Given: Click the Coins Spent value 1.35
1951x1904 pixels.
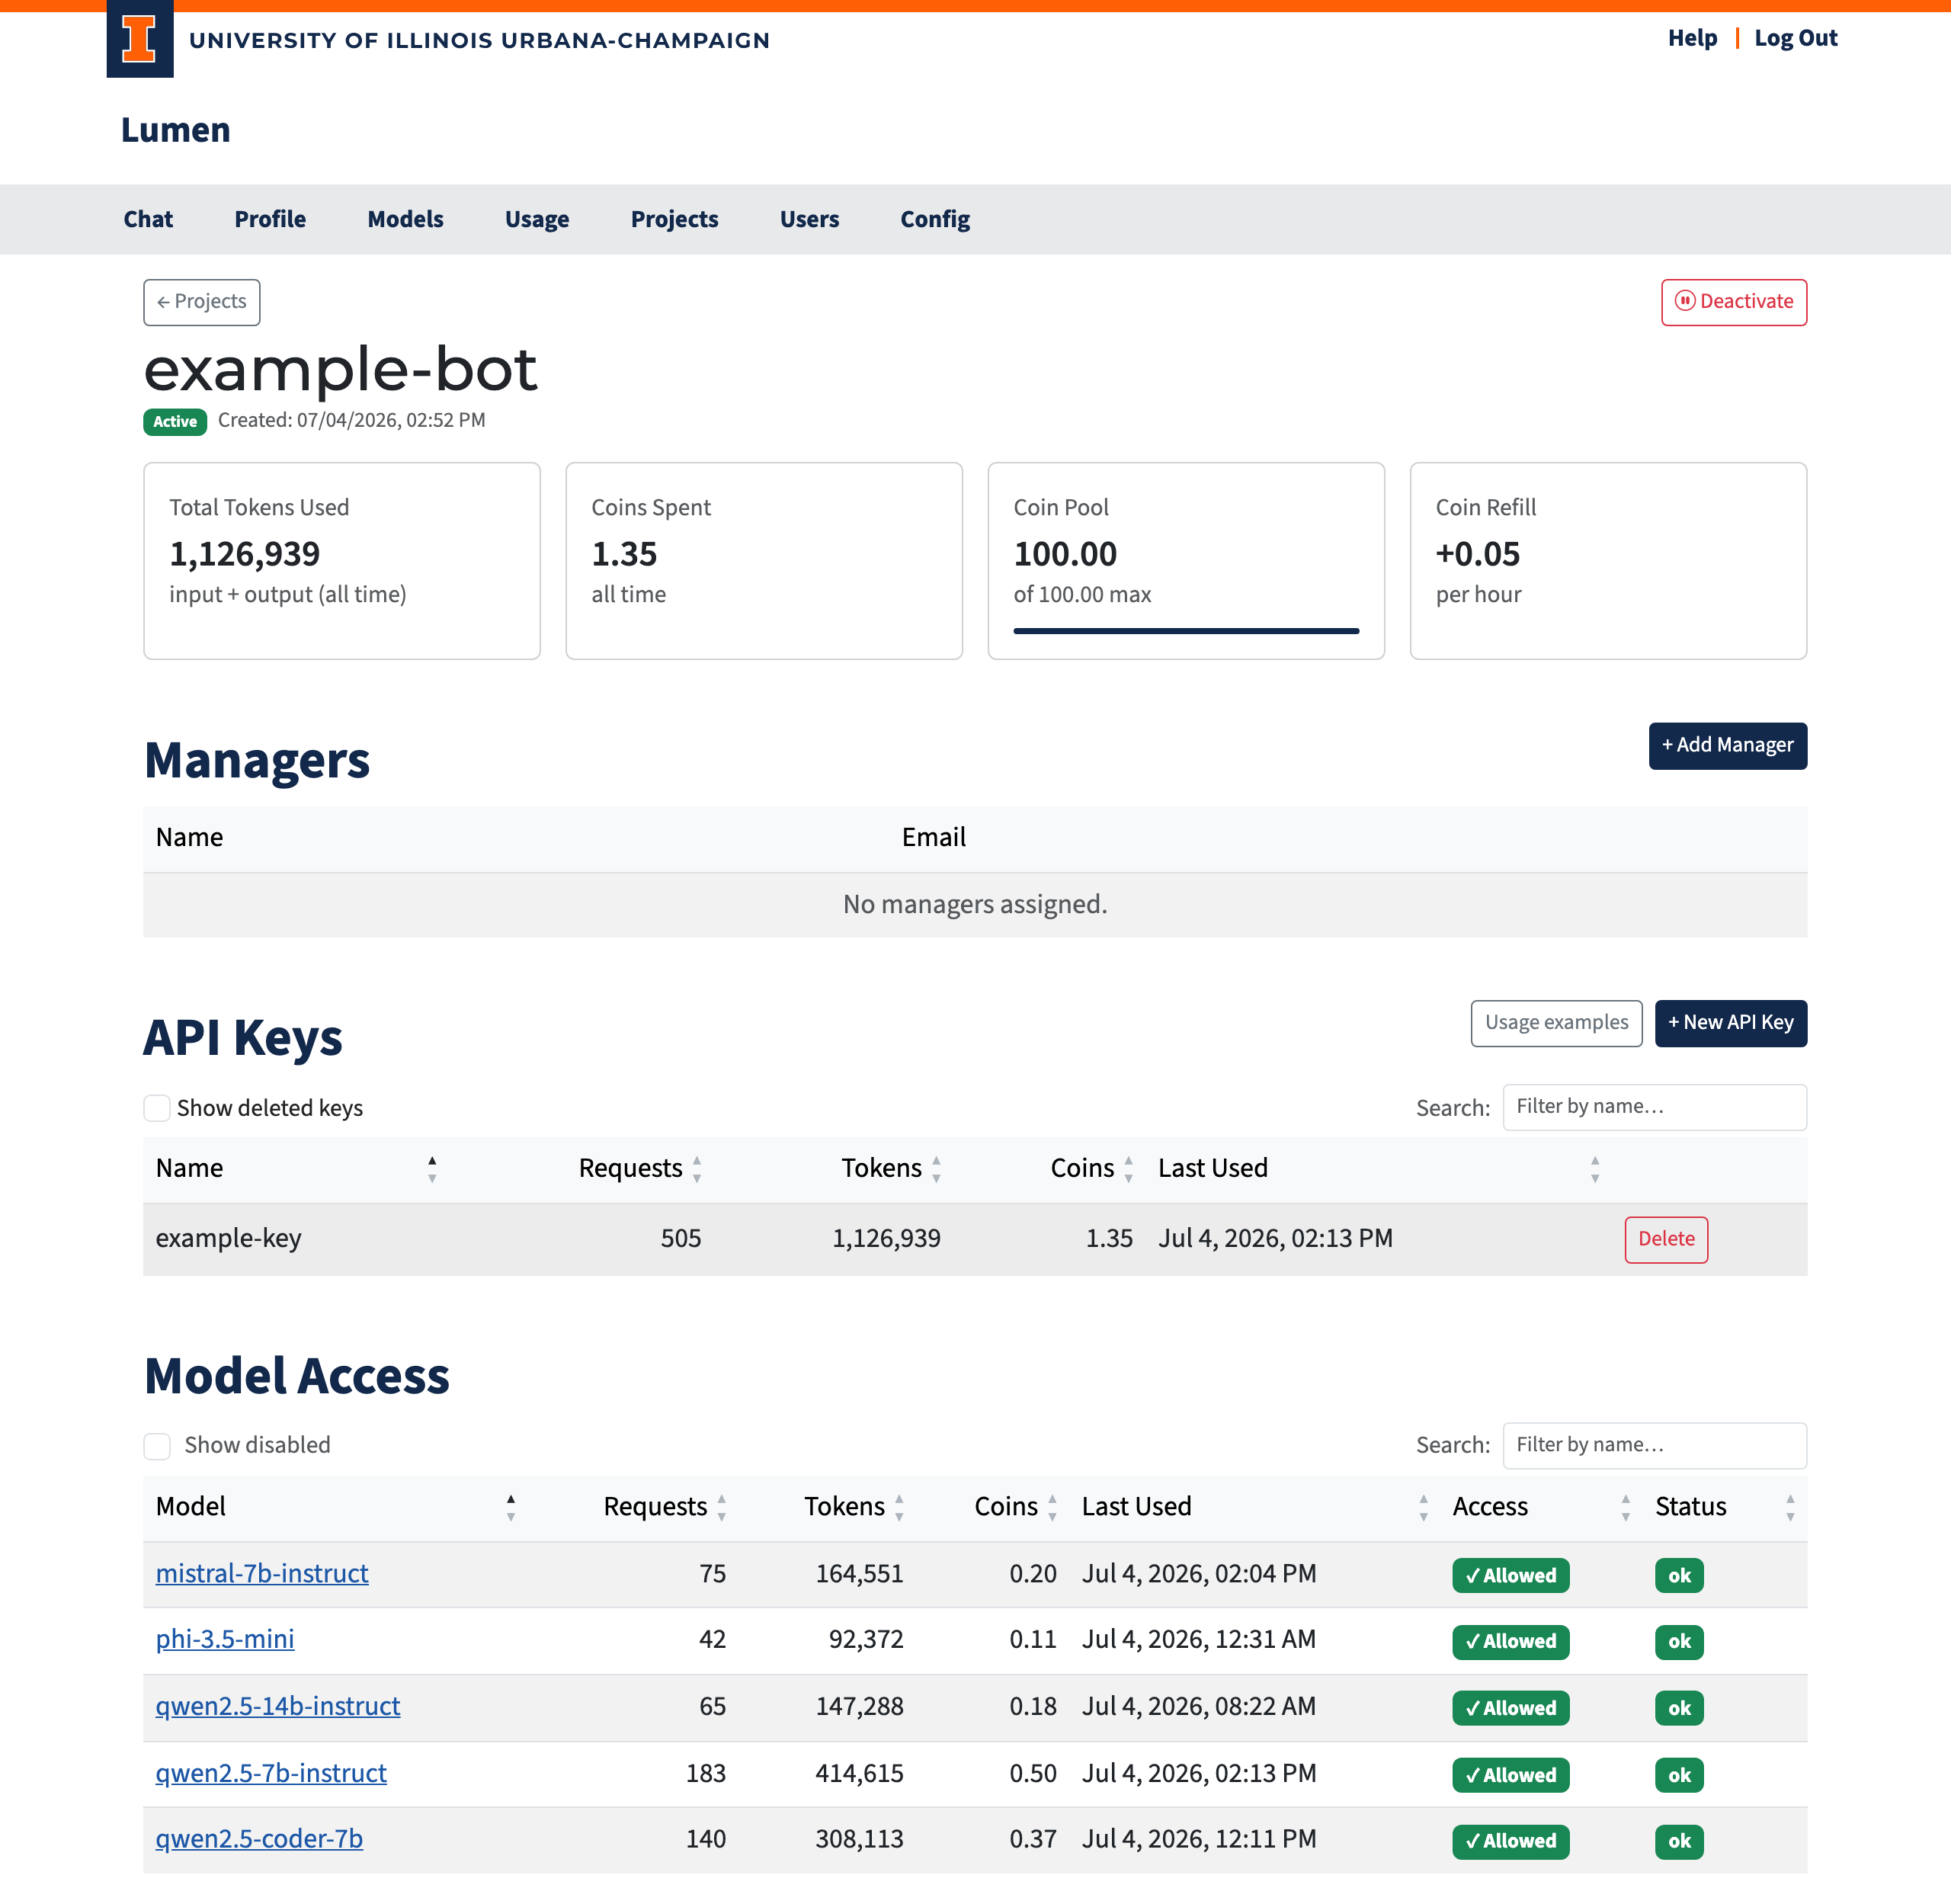Looking at the screenshot, I should click(624, 554).
